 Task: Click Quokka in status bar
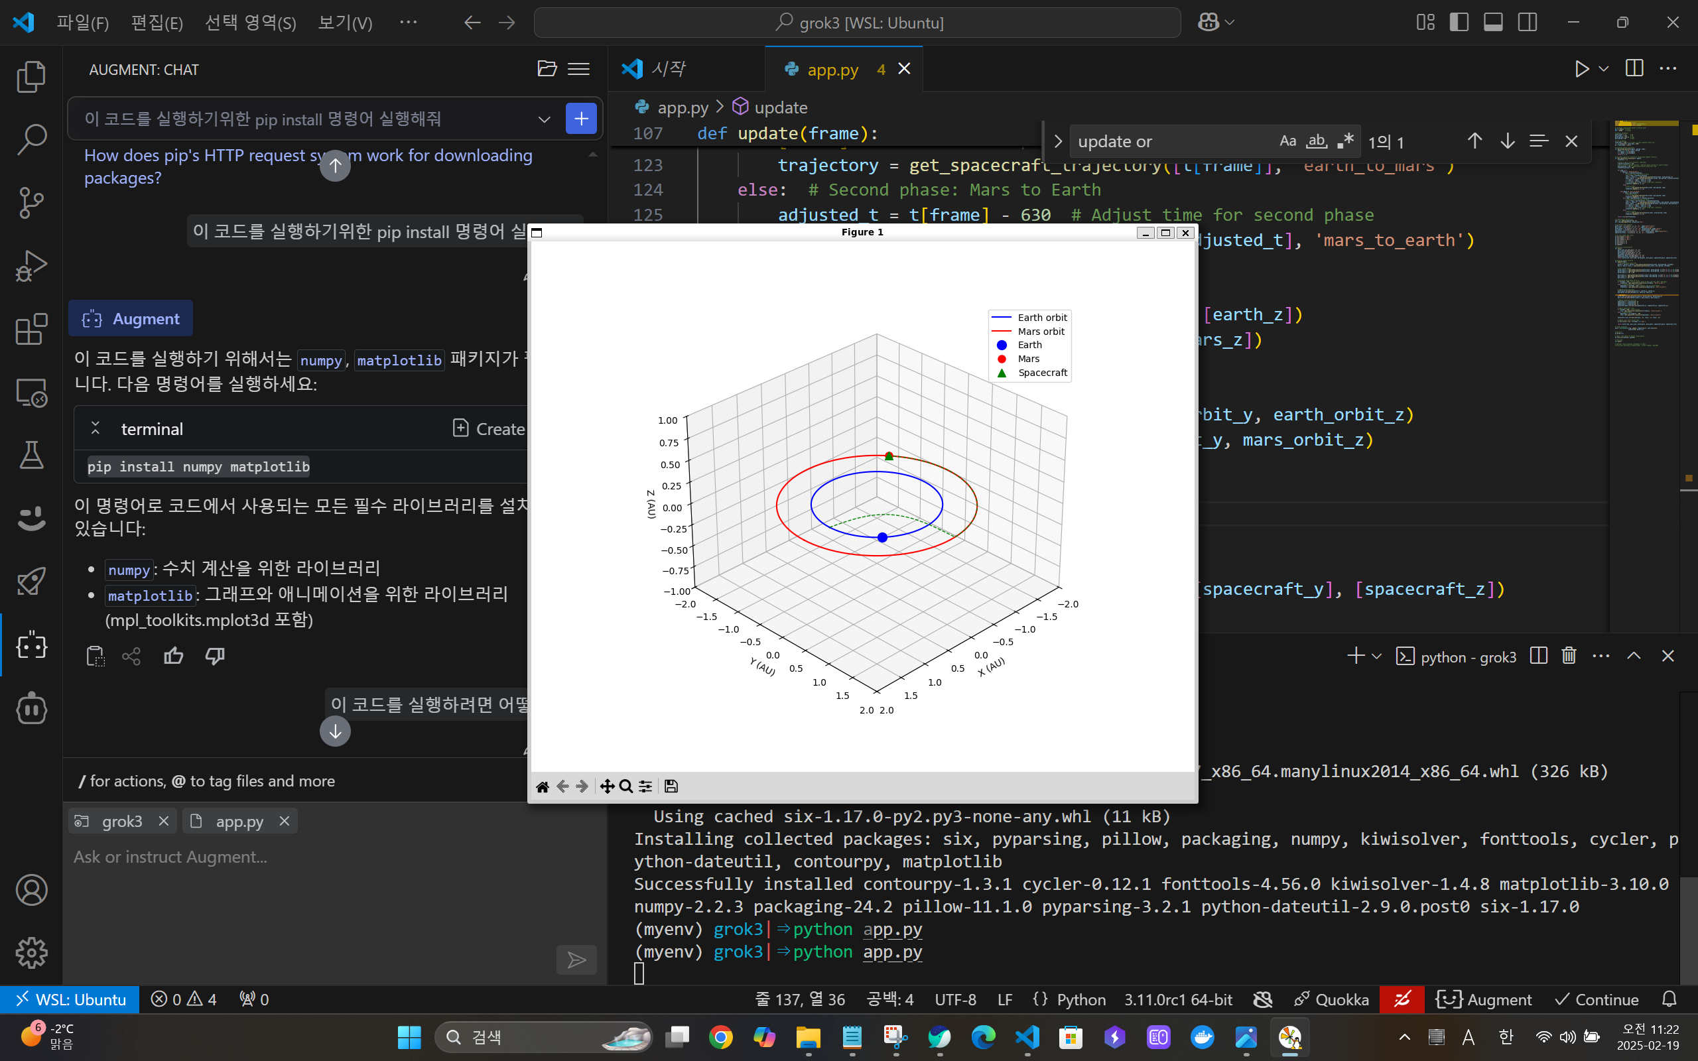point(1331,999)
